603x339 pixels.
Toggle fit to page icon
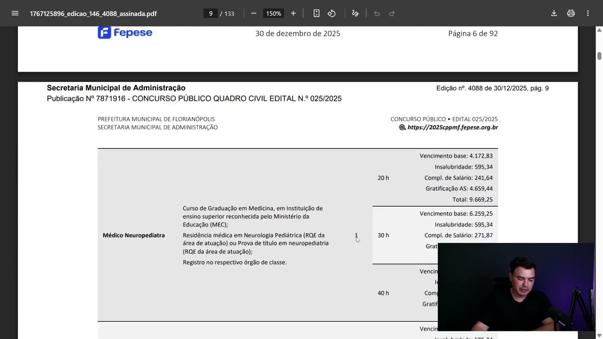[317, 13]
